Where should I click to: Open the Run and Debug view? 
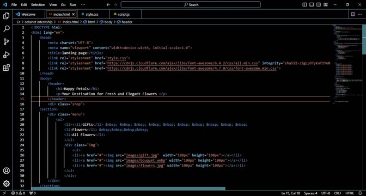(x=7, y=54)
